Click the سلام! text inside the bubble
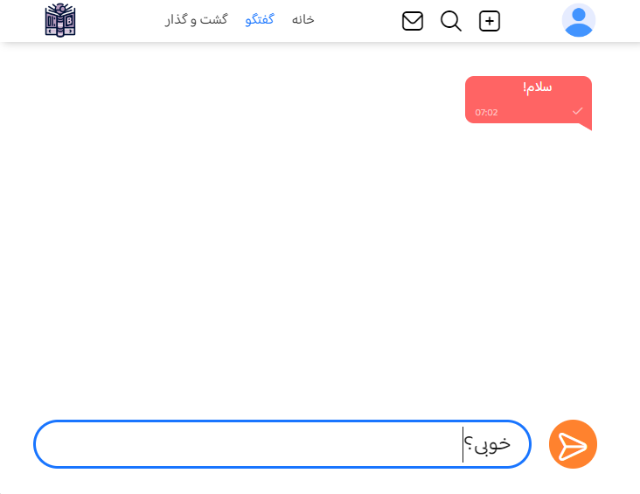 [537, 87]
